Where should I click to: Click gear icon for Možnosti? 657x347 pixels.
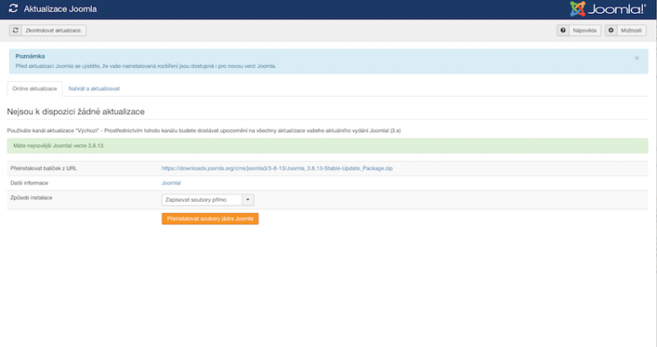[x=611, y=30]
